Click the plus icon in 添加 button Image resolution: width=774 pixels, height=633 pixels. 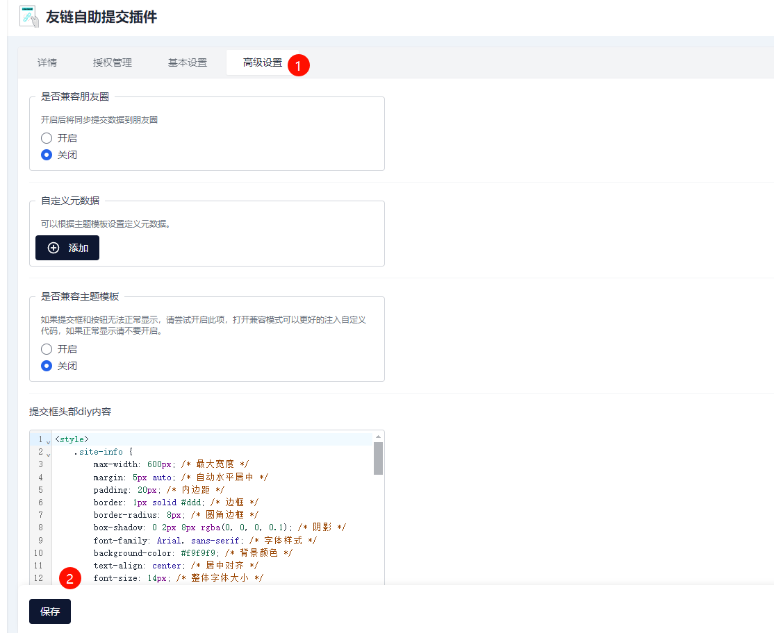[53, 248]
